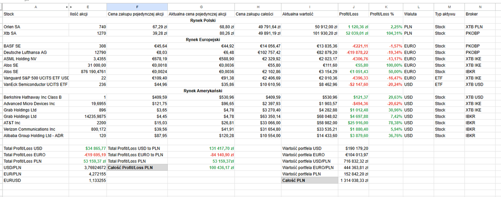The image size is (501, 197).
Task: Select grand total '1 314 038,33 zł'
Action: 353,180
